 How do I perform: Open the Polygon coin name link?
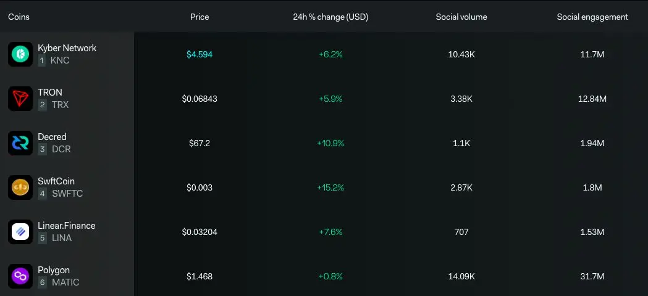pos(54,270)
